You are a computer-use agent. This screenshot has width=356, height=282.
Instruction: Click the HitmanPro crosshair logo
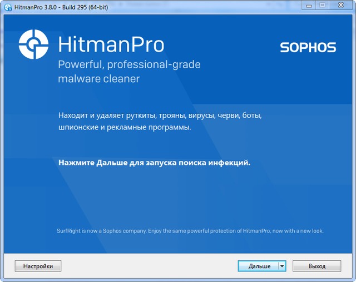(33, 44)
